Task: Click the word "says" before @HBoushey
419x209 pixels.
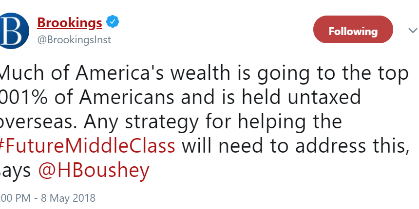Action: 16,171
